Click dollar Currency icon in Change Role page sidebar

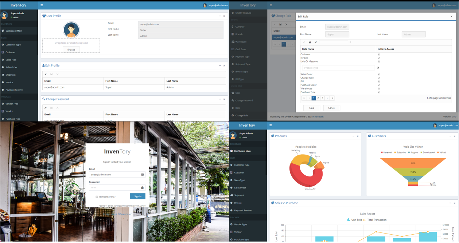(x=233, y=27)
